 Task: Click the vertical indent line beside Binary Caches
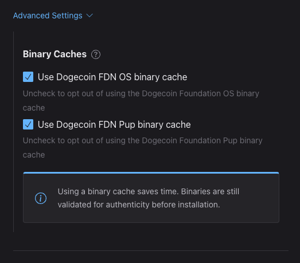click(13, 132)
